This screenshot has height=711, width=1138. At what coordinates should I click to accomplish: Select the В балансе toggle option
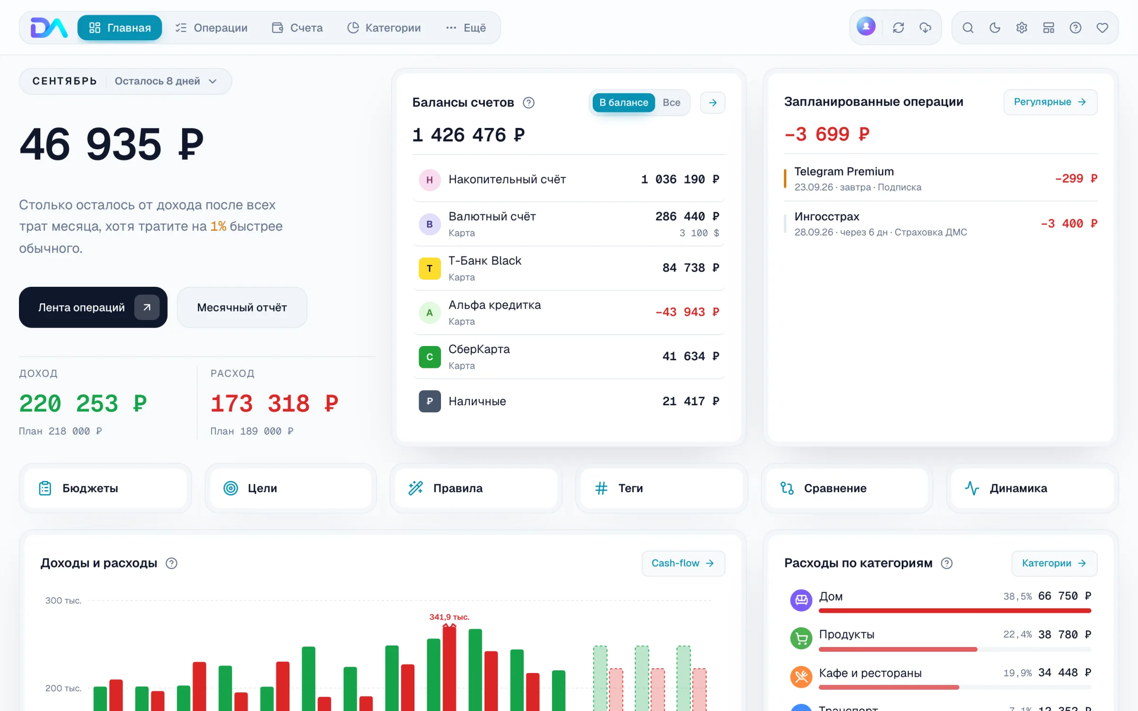click(x=624, y=102)
